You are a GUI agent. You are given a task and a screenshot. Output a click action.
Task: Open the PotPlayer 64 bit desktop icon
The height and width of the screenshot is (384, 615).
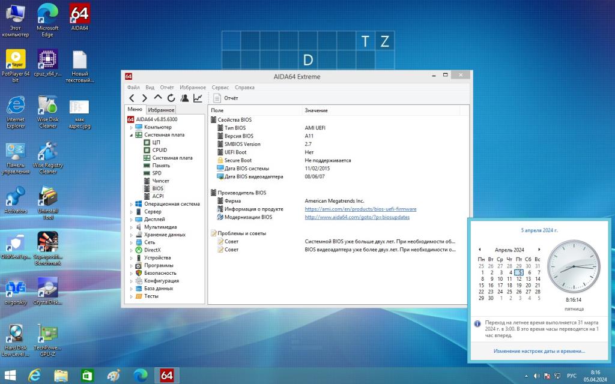coord(15,66)
